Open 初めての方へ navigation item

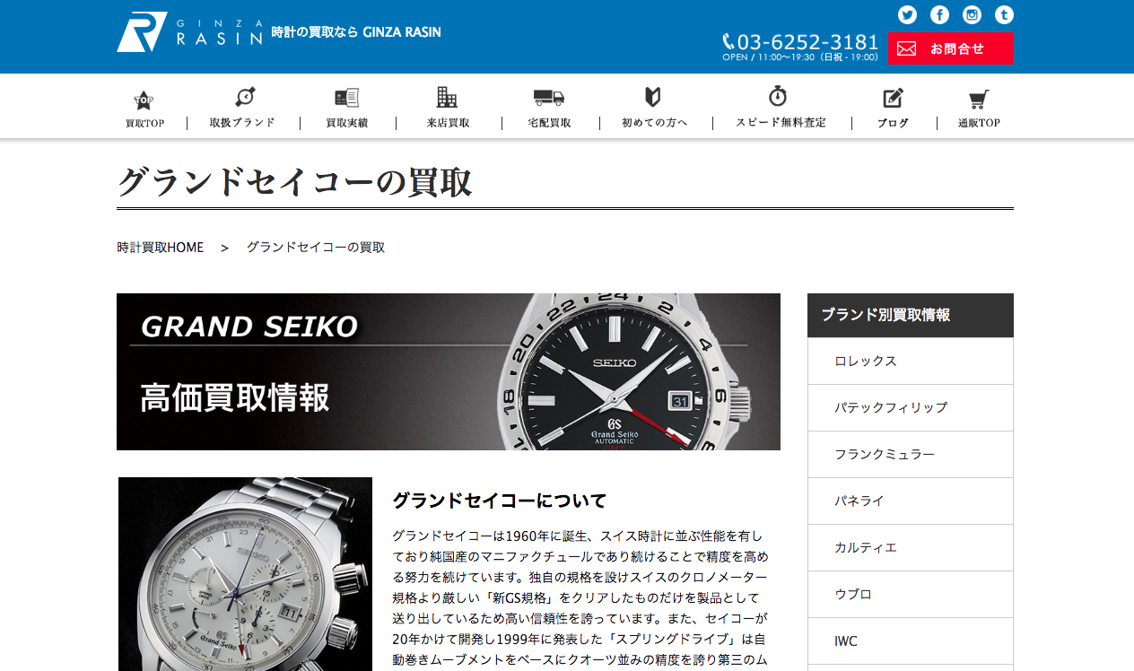[655, 123]
